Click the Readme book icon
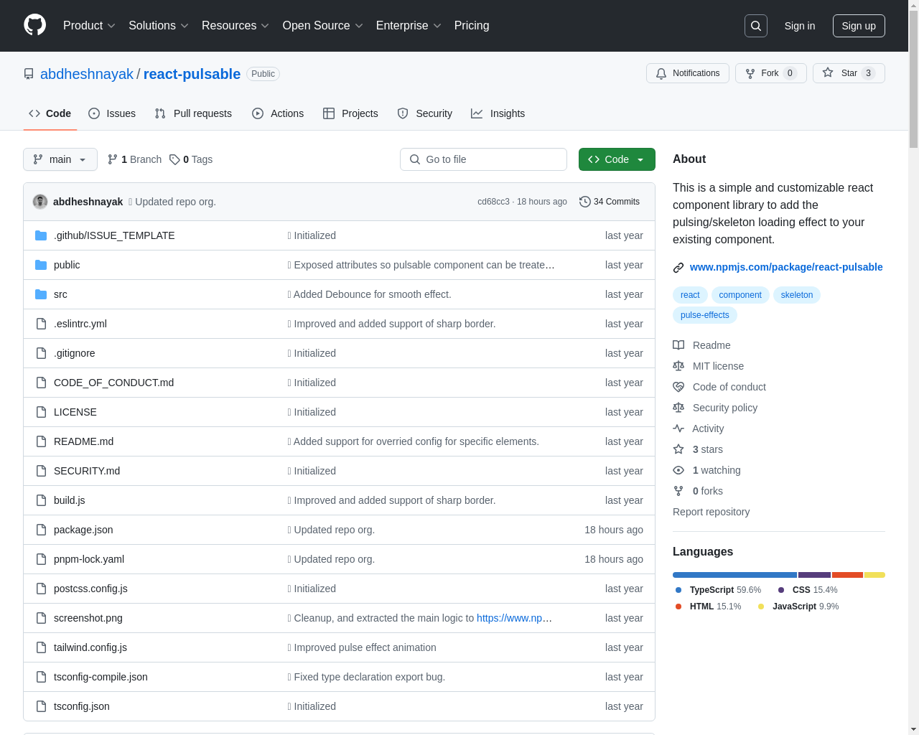919x735 pixels. pos(678,345)
